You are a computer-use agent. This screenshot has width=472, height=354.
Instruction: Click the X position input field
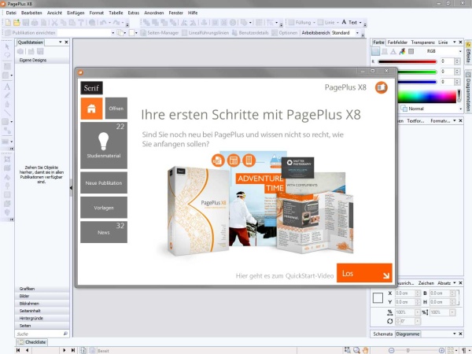pos(404,293)
